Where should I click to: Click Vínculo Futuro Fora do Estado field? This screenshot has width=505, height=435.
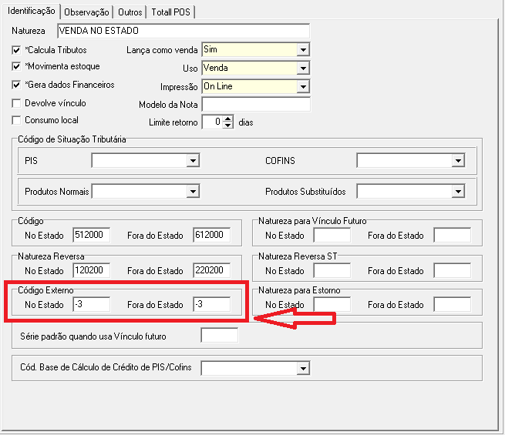click(452, 235)
